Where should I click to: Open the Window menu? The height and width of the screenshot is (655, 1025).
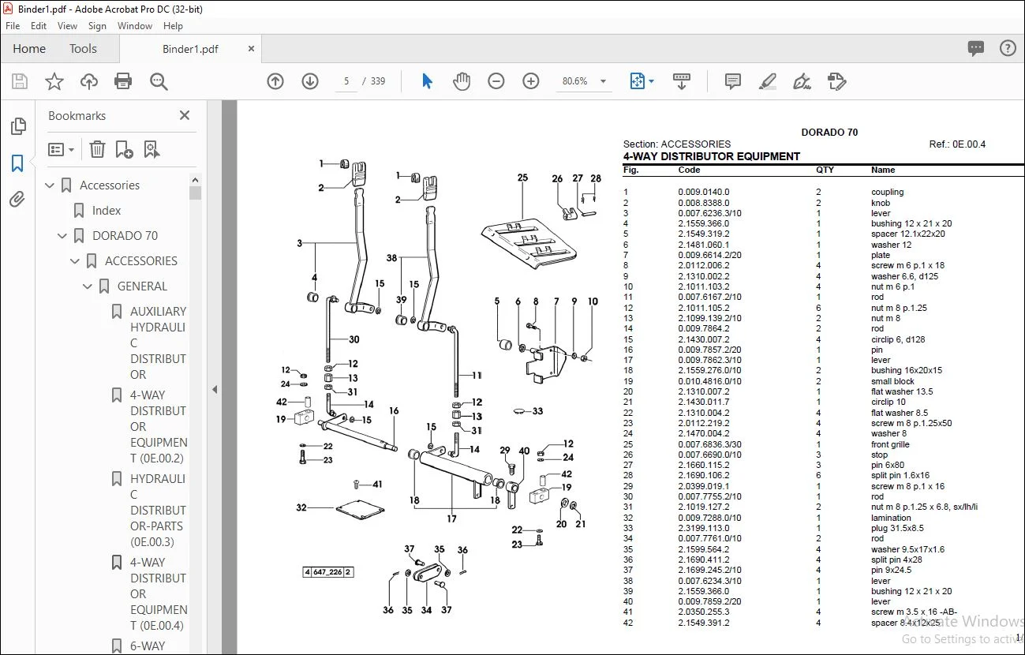(x=135, y=26)
